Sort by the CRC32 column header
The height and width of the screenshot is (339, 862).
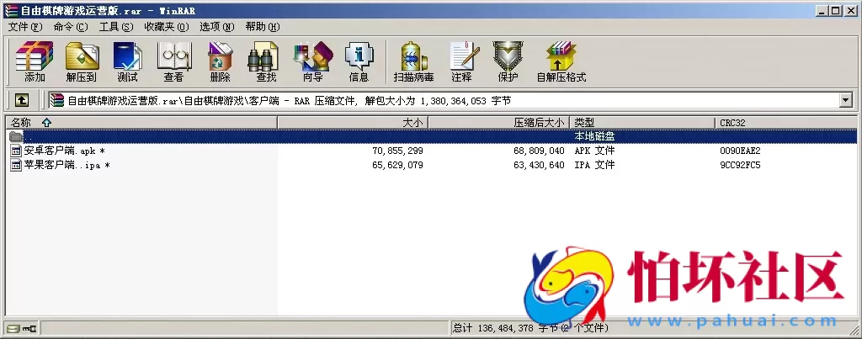click(786, 123)
